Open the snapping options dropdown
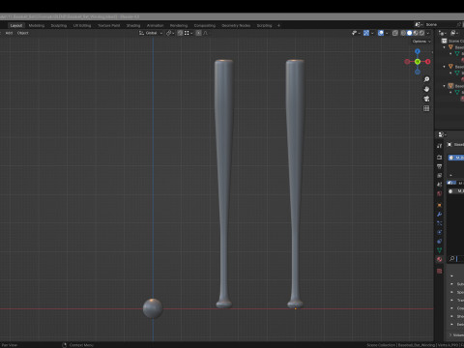This screenshot has height=348, width=464. pyautogui.click(x=188, y=33)
